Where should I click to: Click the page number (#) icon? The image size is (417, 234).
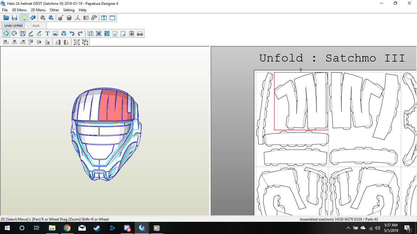[115, 34]
